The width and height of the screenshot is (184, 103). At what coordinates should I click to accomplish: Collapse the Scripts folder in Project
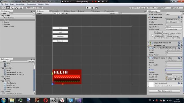(1, 81)
